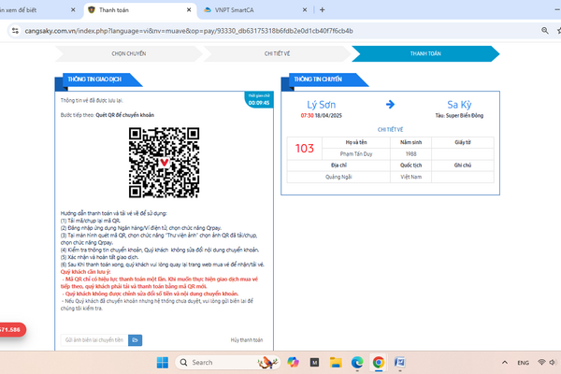Open the site information icon in address bar
Viewport: 561px width, 374px height.
15,31
